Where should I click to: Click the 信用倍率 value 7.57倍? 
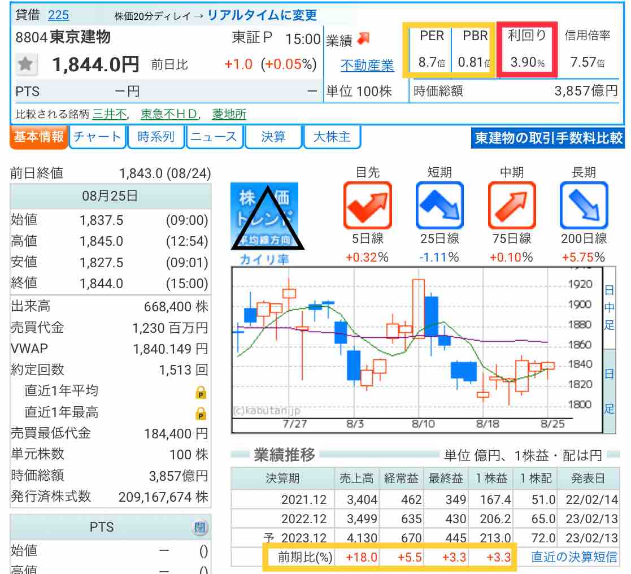click(x=587, y=62)
